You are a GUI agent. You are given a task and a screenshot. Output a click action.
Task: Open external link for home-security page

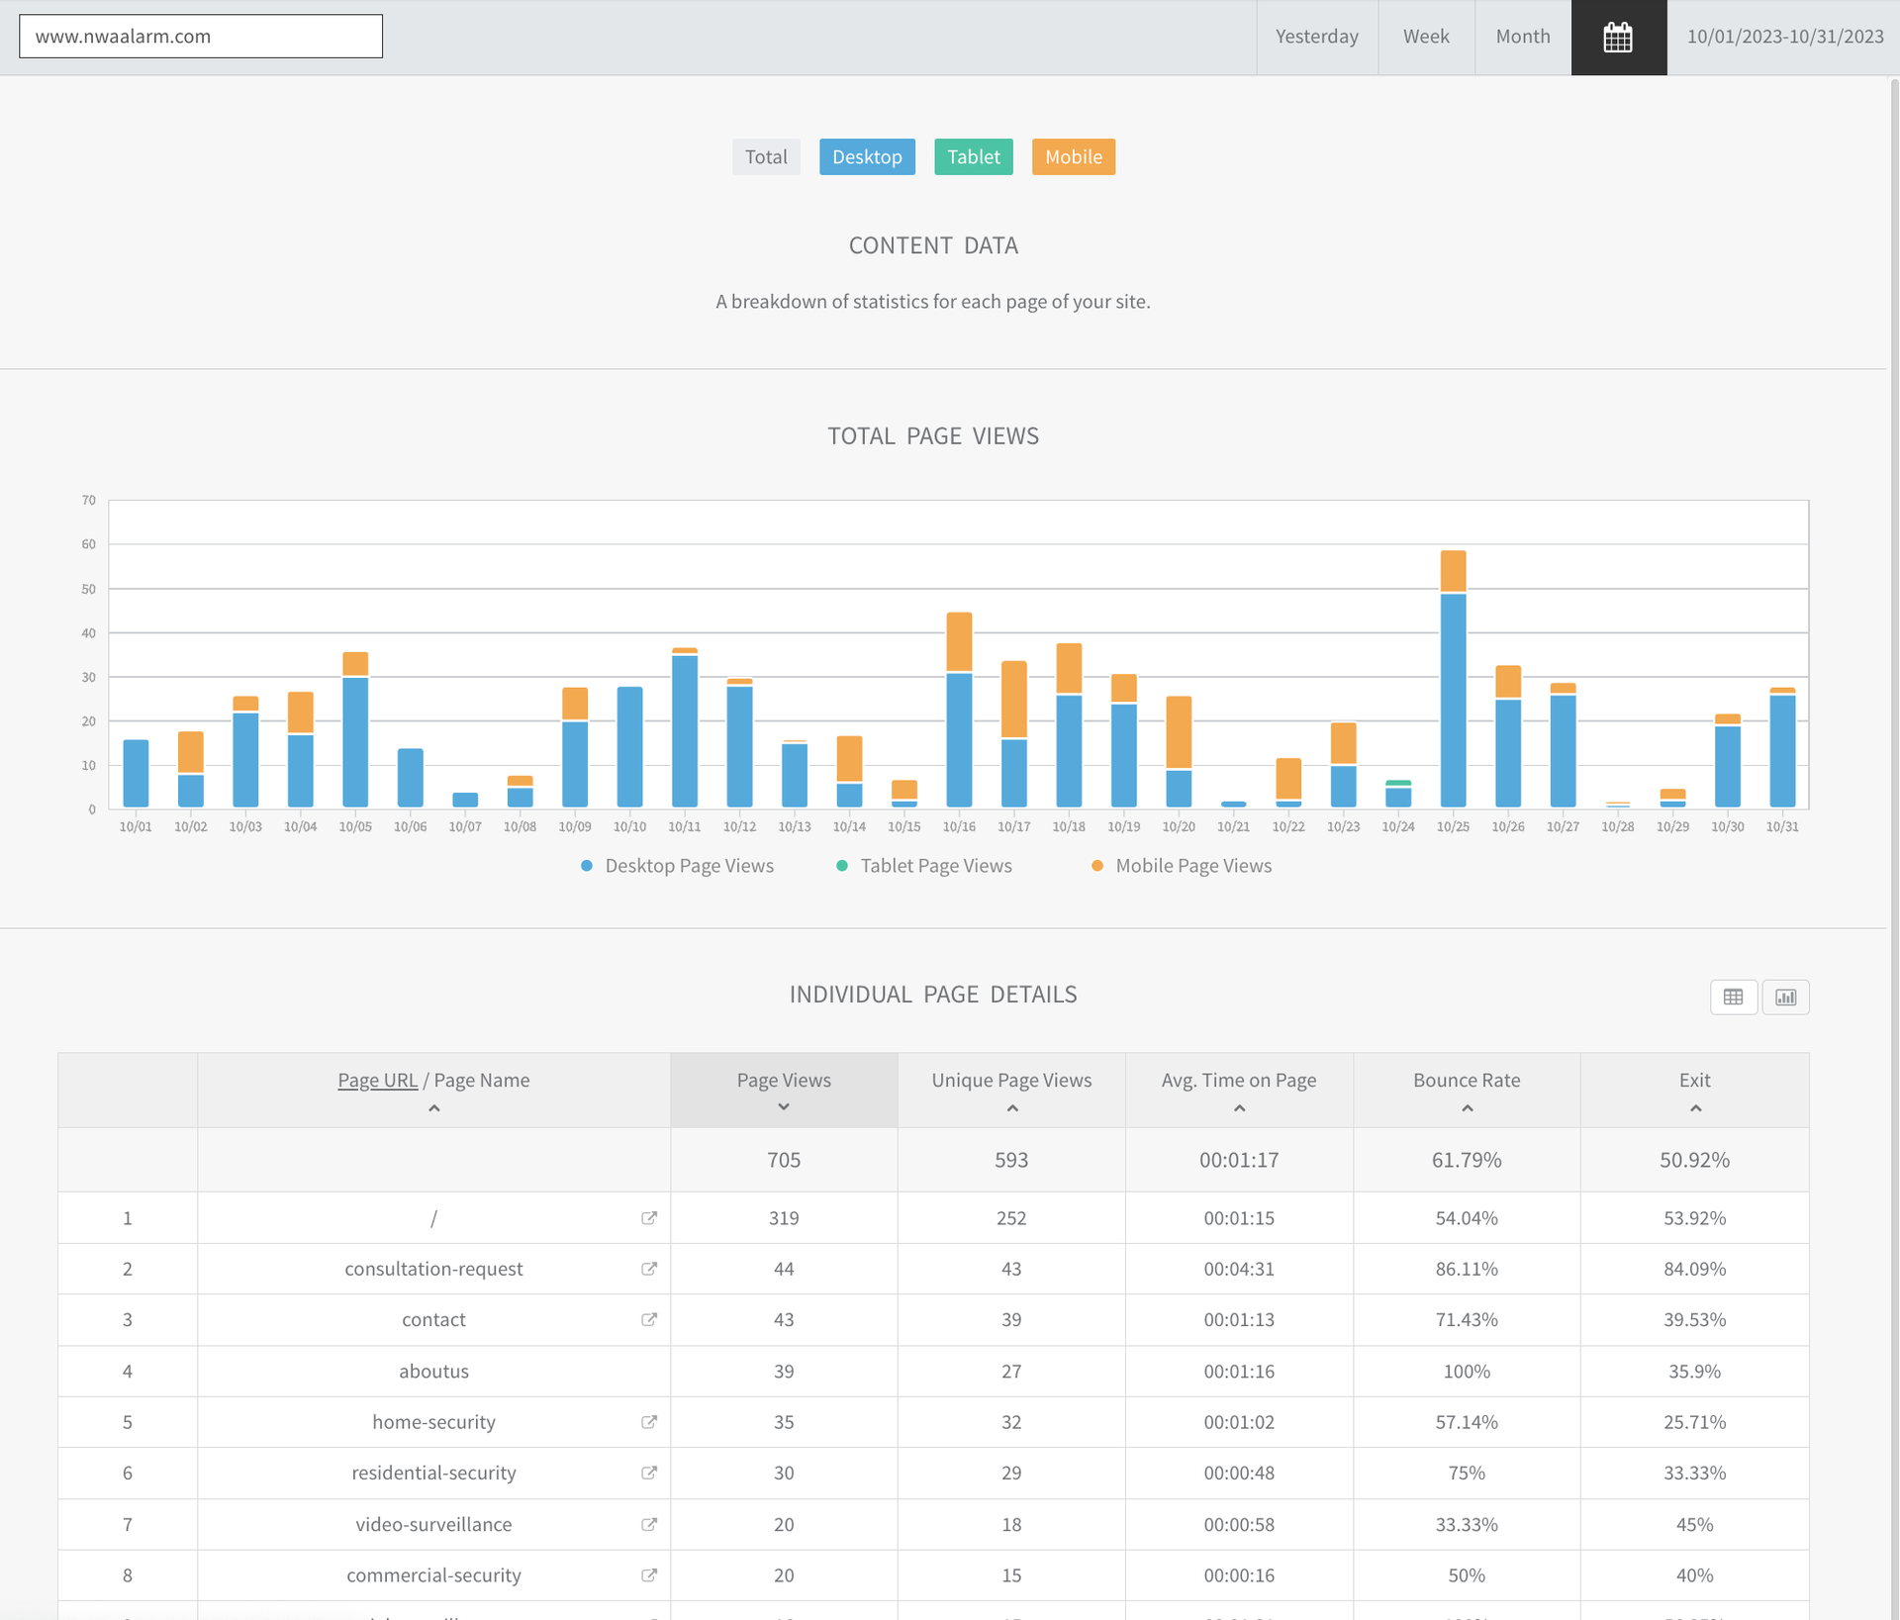point(649,1422)
